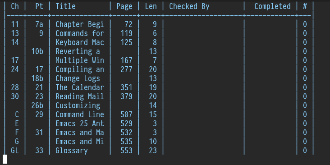Select the "Reading Mail" title cell

tap(80, 96)
